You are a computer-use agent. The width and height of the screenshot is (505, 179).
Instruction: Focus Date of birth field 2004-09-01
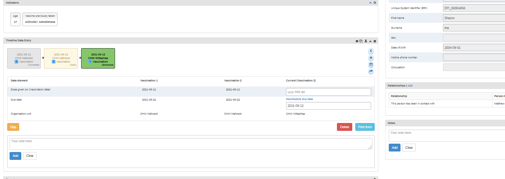(x=474, y=48)
